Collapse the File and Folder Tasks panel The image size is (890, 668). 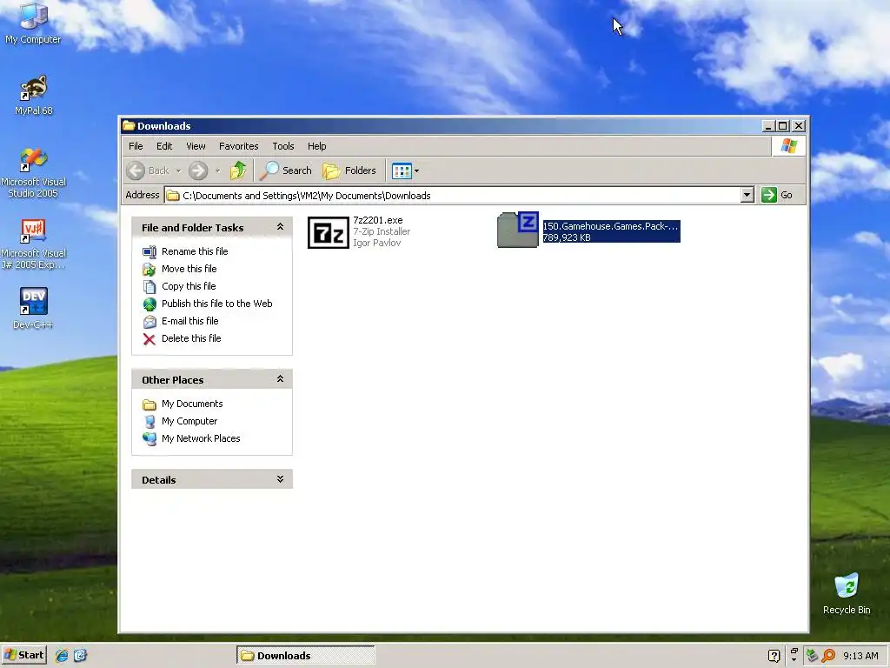click(x=280, y=227)
